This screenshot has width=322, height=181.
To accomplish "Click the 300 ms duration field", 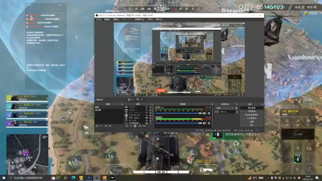I will click(227, 112).
